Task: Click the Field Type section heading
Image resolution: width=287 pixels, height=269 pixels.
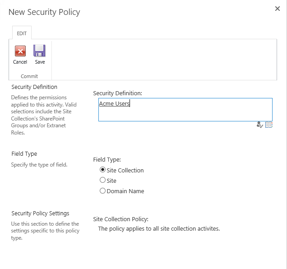Action: pyautogui.click(x=24, y=154)
